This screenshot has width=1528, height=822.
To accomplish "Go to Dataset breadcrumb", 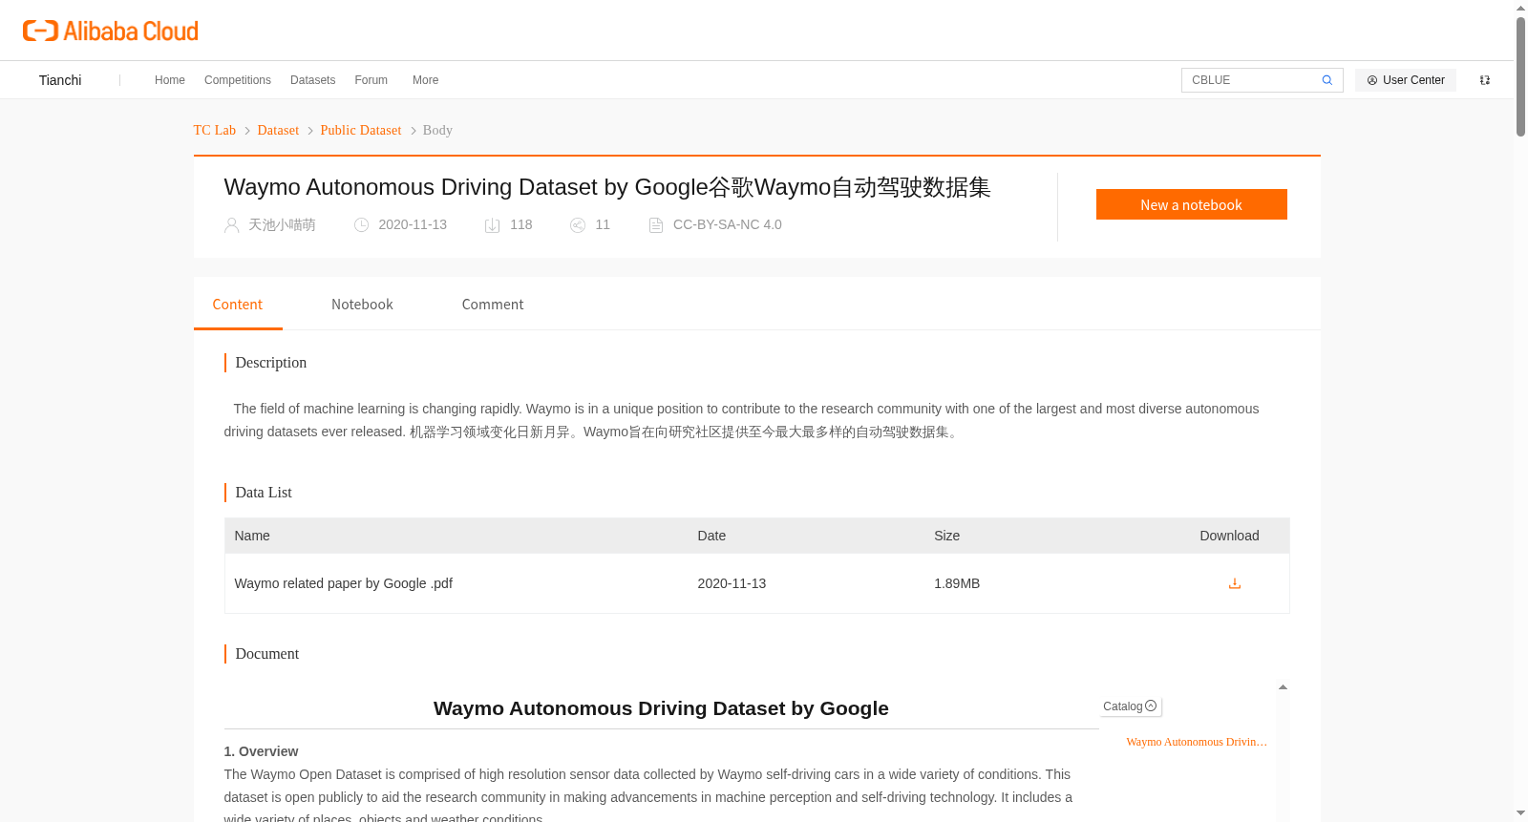I will pos(278,130).
